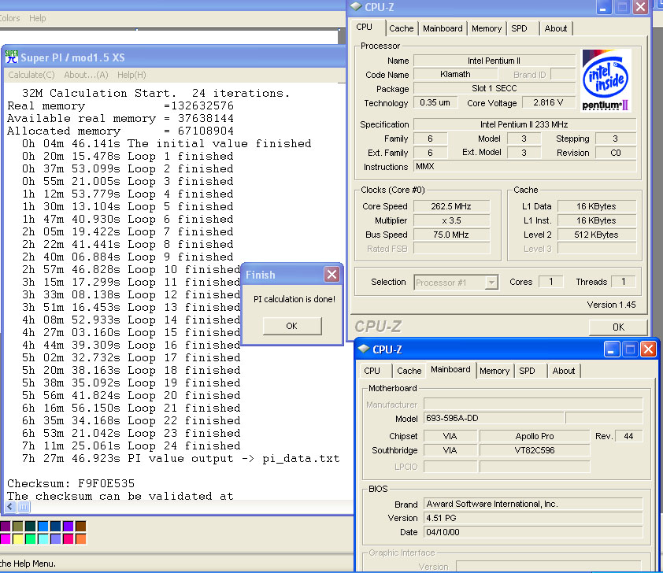Image resolution: width=663 pixels, height=573 pixels.
Task: Click the Allocated memory line in Super PI
Action: point(120,131)
